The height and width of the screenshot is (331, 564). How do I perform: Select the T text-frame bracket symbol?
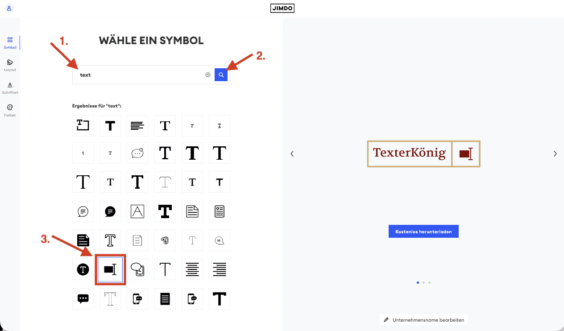(x=83, y=126)
